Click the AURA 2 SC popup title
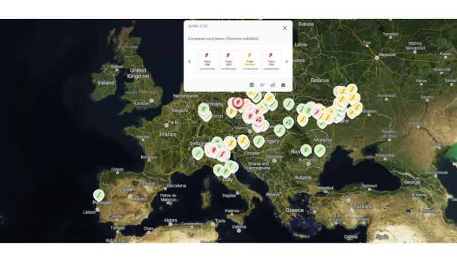This screenshot has width=457, height=261. [198, 26]
